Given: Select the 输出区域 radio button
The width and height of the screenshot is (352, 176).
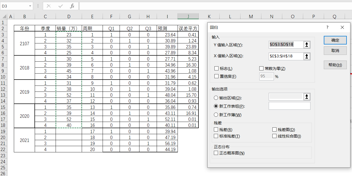Looking at the screenshot, I should click(216, 98).
